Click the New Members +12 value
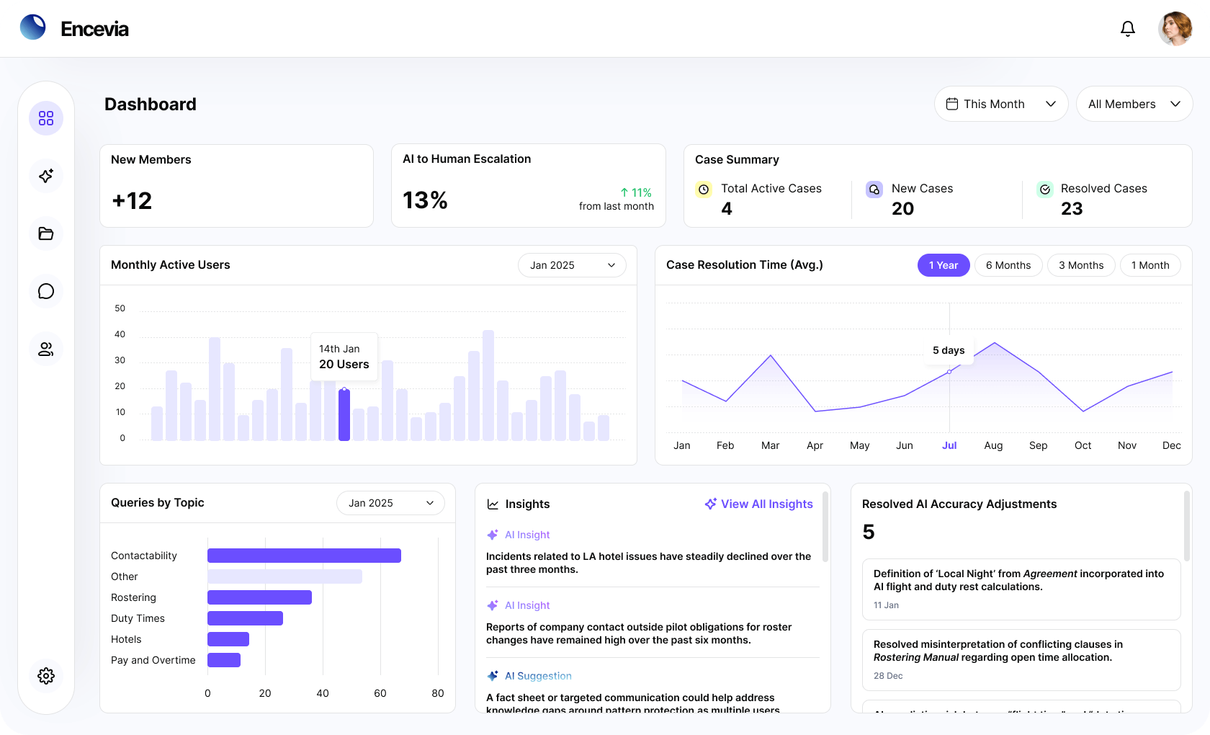 tap(132, 200)
